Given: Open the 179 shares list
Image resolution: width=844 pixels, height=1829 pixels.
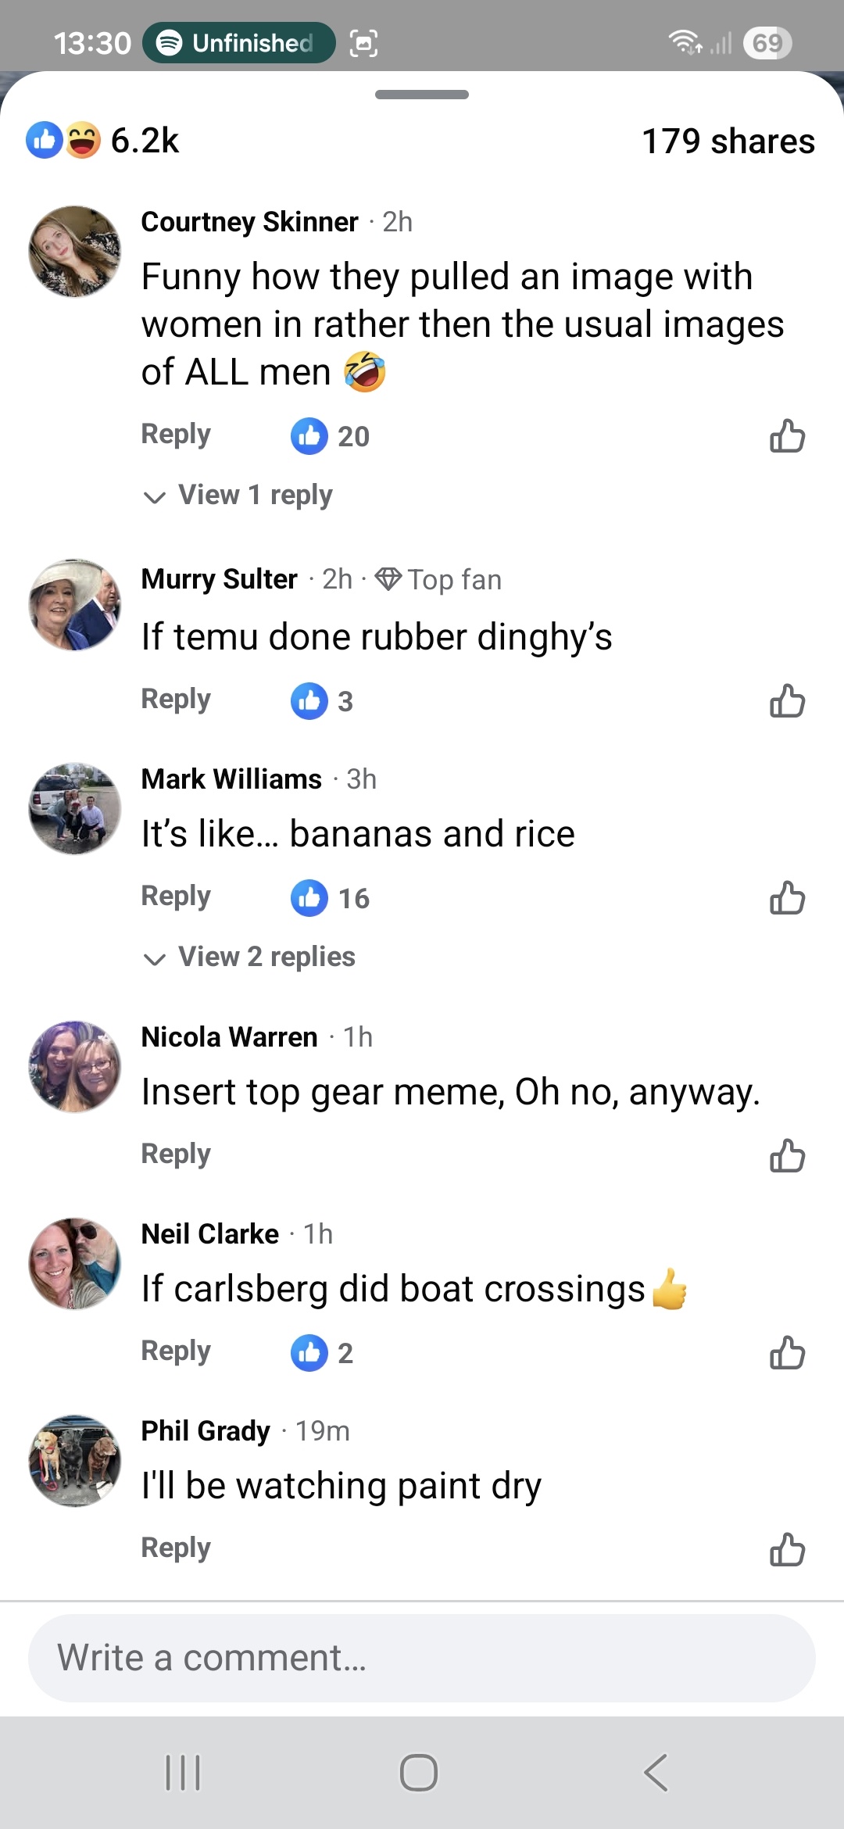Looking at the screenshot, I should tap(728, 141).
